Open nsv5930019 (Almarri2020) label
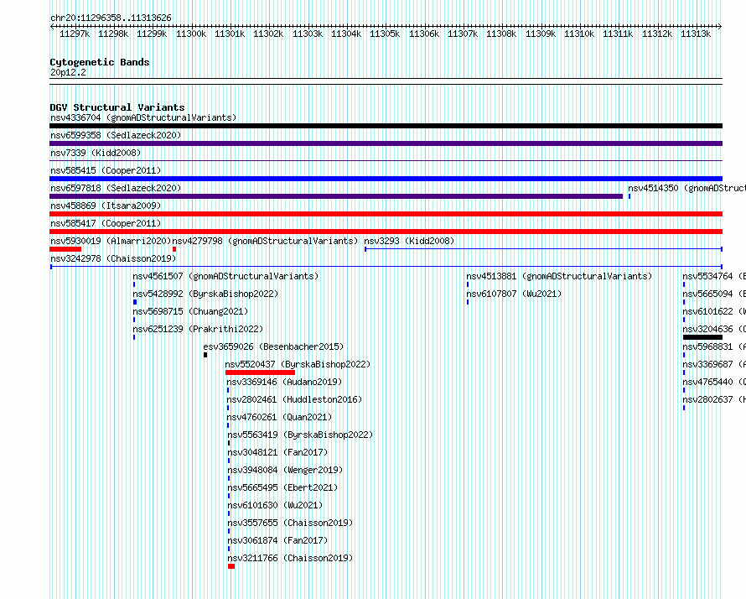This screenshot has height=599, width=746. [x=111, y=241]
